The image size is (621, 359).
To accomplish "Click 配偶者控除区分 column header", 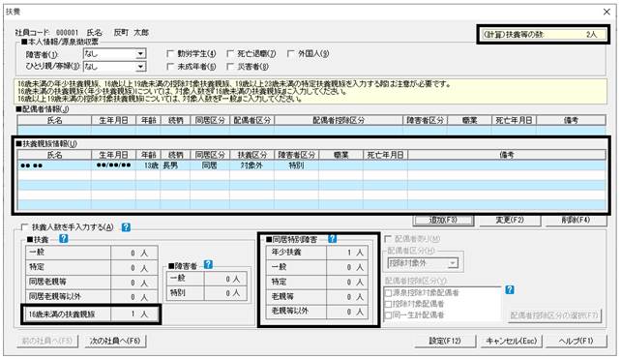I will coord(339,120).
